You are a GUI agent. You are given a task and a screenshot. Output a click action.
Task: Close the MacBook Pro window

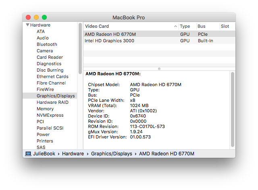coord(28,17)
